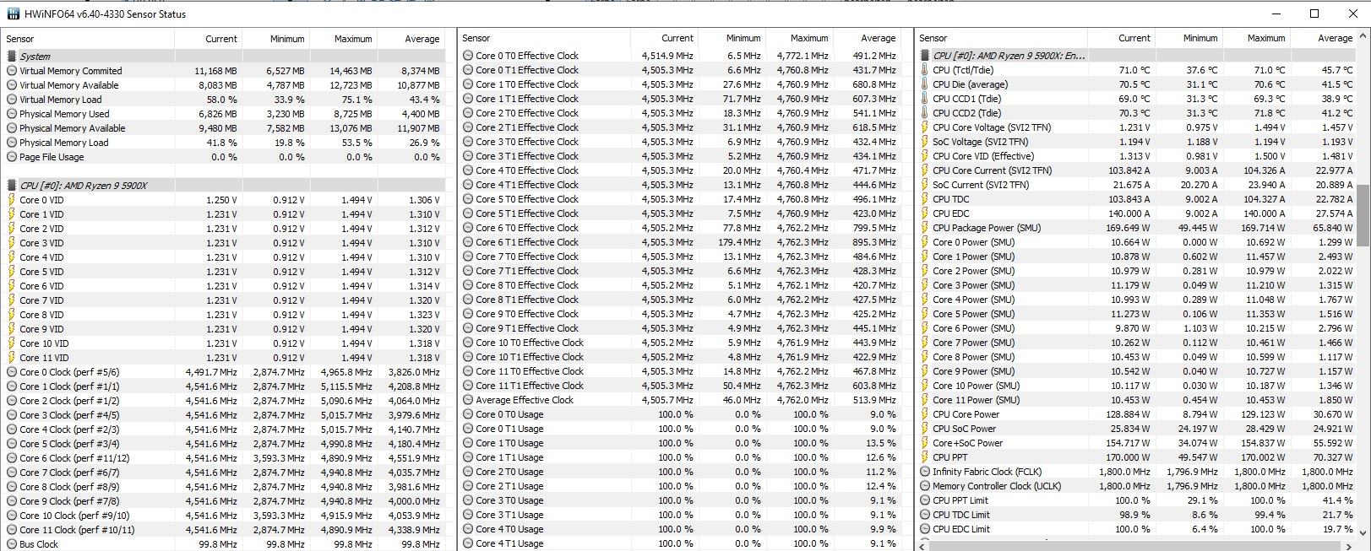Click the '4,514.9 MHz' current clock value
1371x551 pixels.
coord(667,56)
